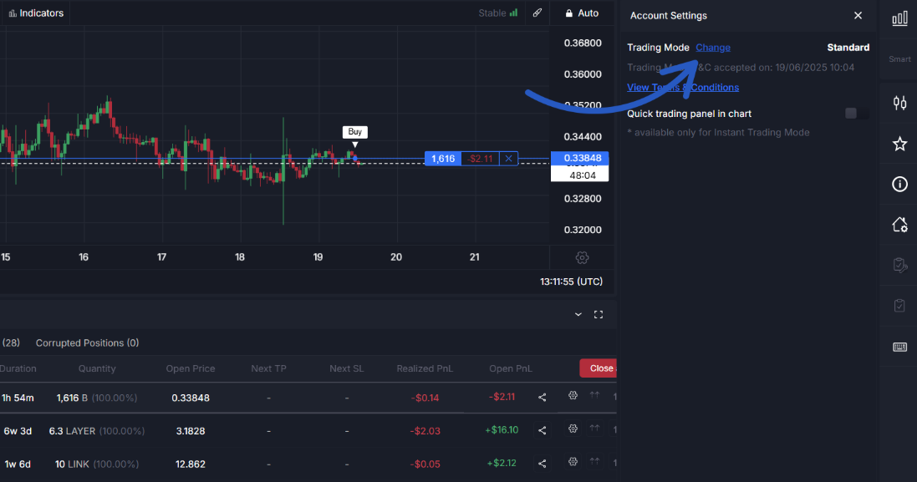Close the Account Settings panel
Screen dimensions: 917x482
tap(858, 16)
